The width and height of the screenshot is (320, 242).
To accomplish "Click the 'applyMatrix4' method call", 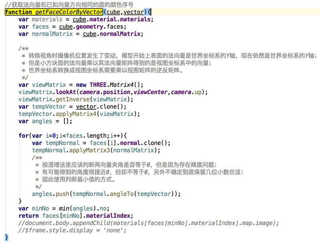I will point(76,114).
